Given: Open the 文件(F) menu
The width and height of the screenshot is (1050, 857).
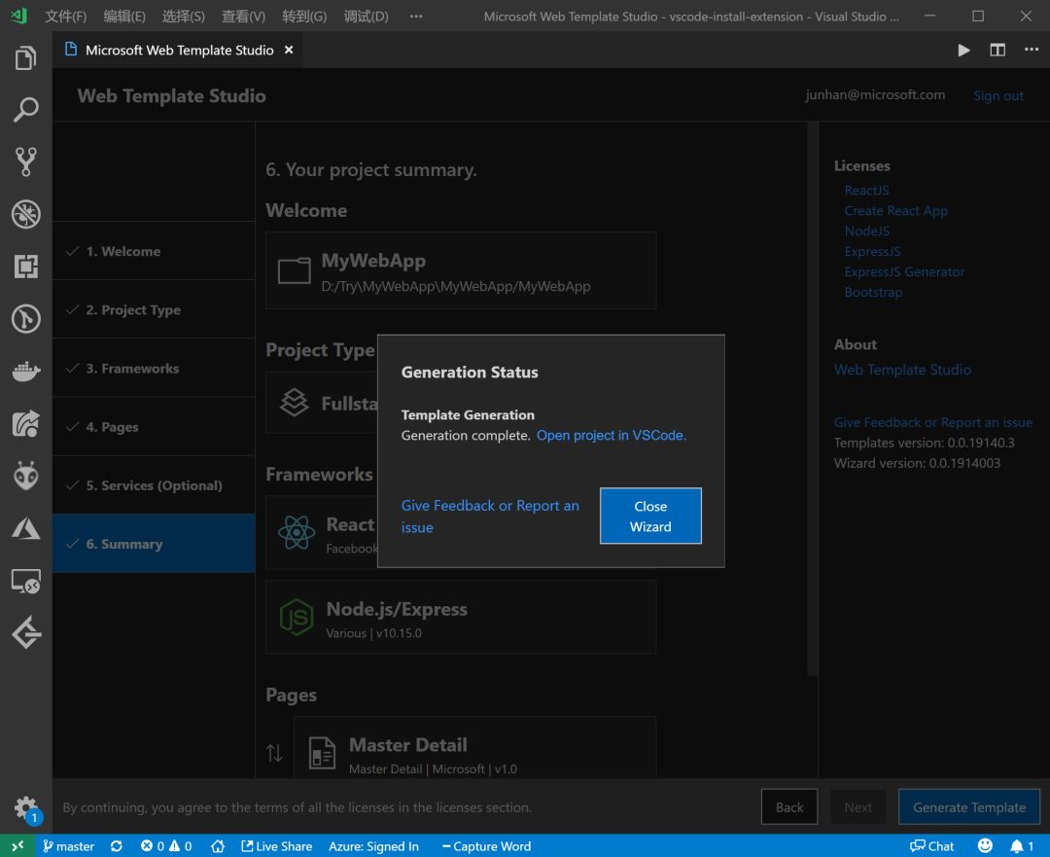Looking at the screenshot, I should (x=65, y=17).
